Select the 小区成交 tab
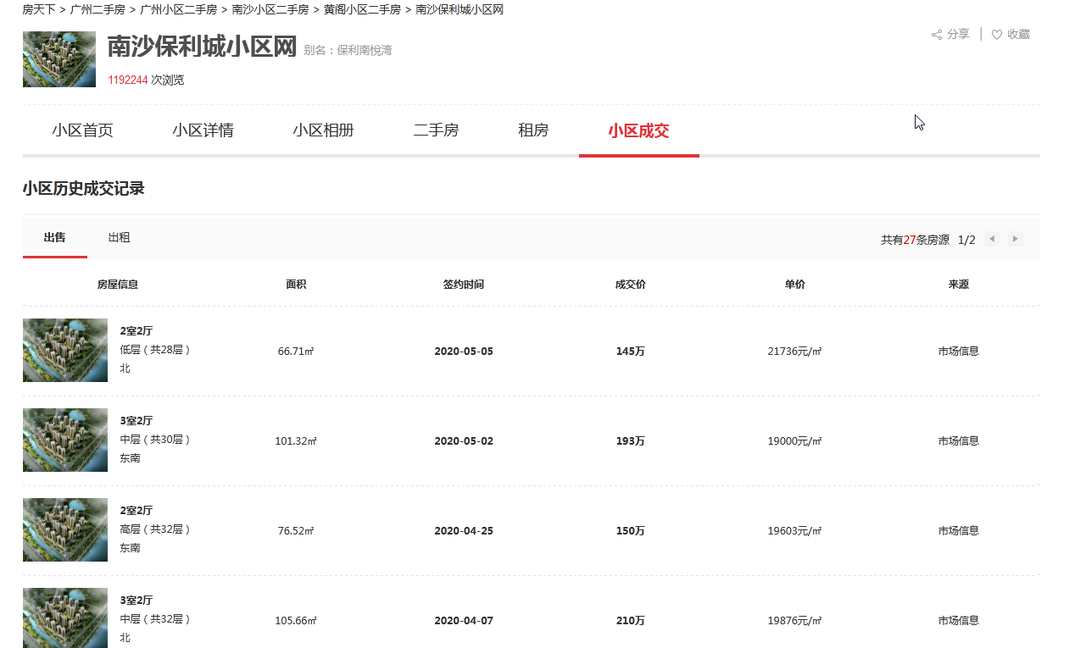The height and width of the screenshot is (648, 1075). [x=638, y=130]
